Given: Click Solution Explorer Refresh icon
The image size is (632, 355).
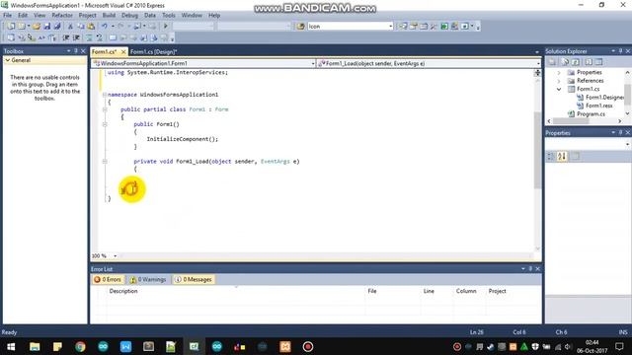Looking at the screenshot, I should tap(576, 62).
